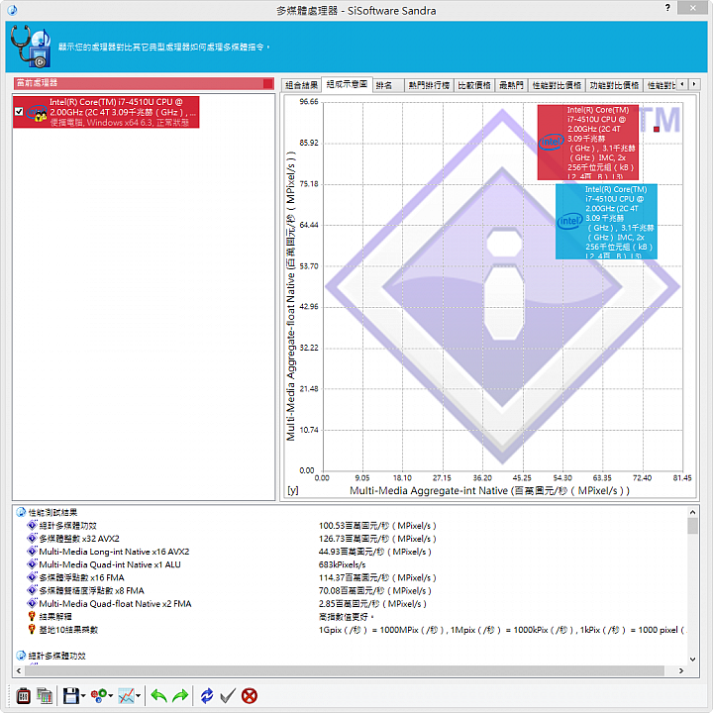Click the 44.93 MPixel/s value
Image resolution: width=713 pixels, height=713 pixels.
click(375, 552)
